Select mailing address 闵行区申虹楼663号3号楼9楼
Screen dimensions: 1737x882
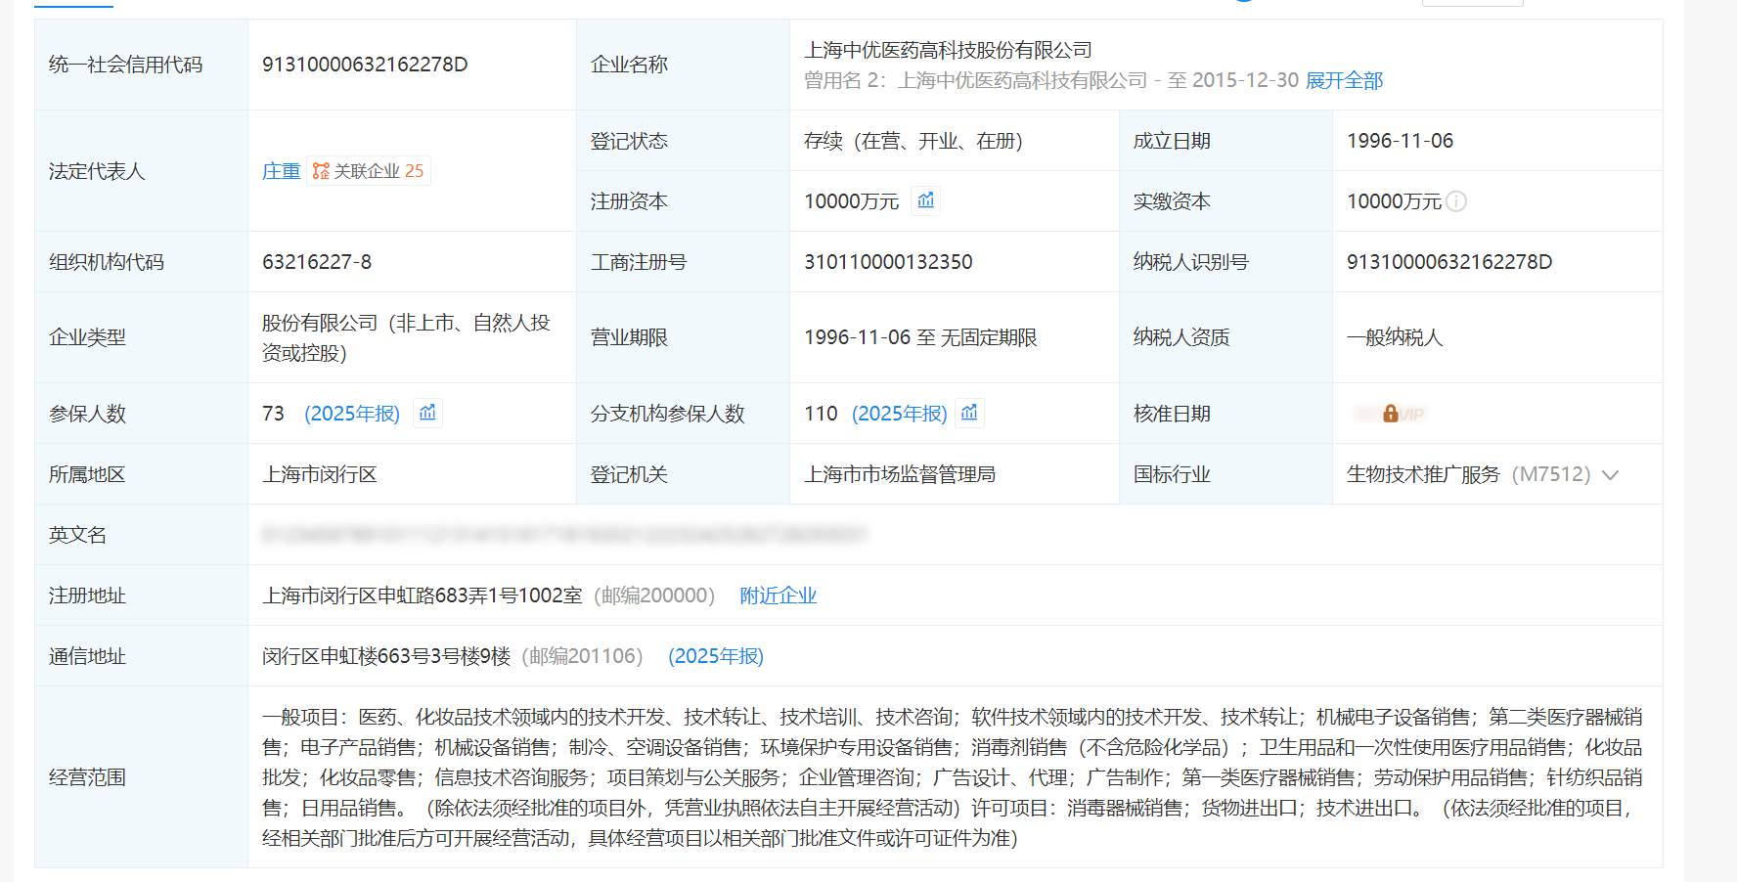[x=386, y=656]
